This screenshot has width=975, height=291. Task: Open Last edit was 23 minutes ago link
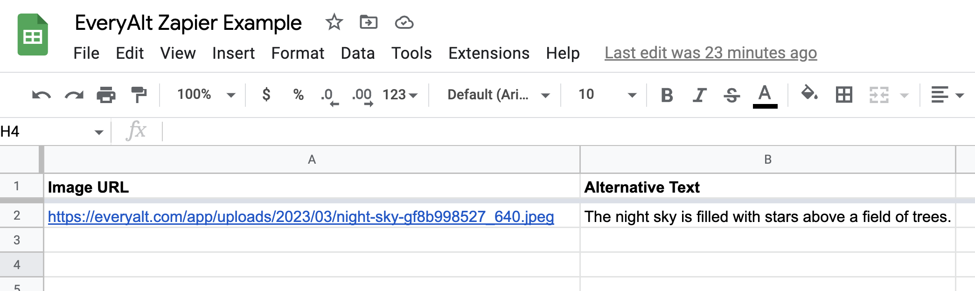pyautogui.click(x=710, y=53)
